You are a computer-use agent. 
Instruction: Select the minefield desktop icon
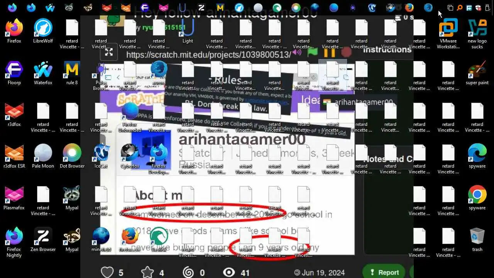pos(101,239)
